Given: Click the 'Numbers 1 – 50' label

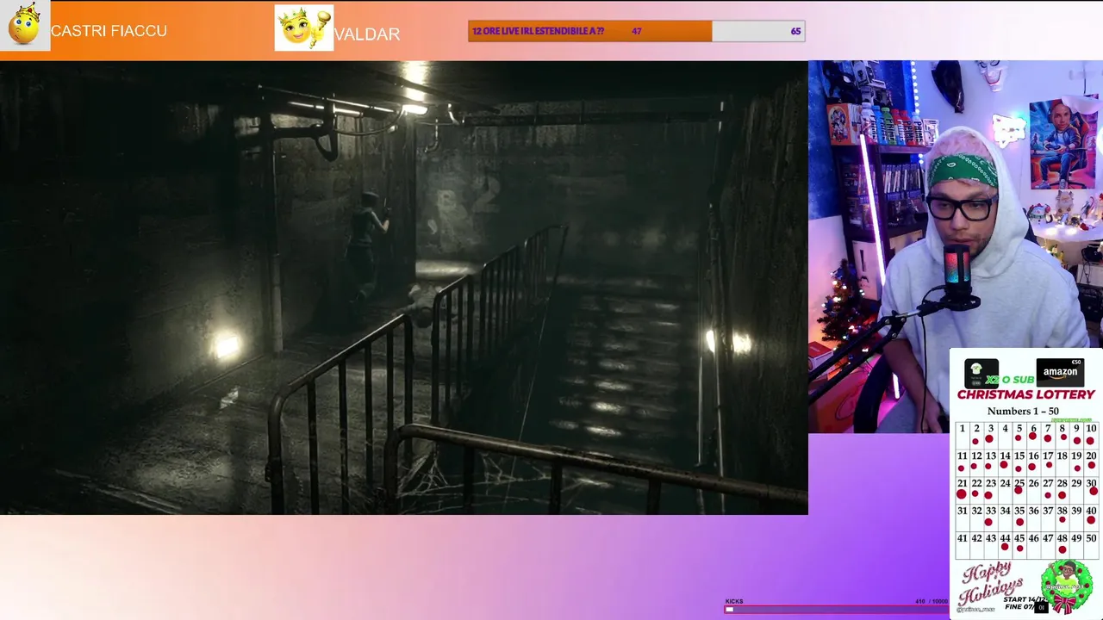Looking at the screenshot, I should point(1023,412).
